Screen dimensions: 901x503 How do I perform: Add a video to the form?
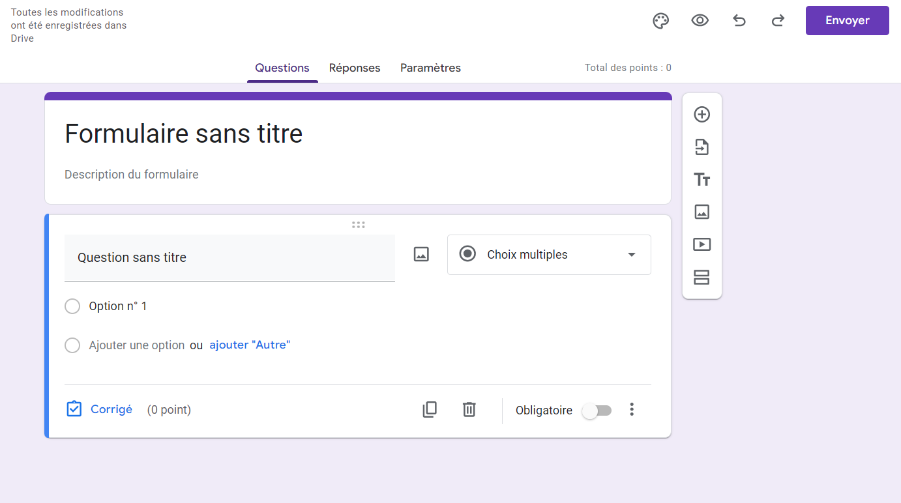point(702,244)
